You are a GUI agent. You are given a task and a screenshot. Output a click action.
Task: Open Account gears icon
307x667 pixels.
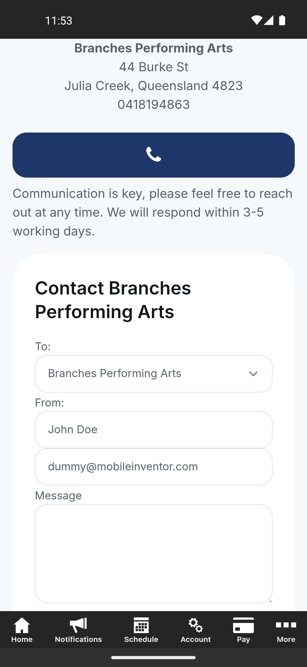tap(196, 625)
